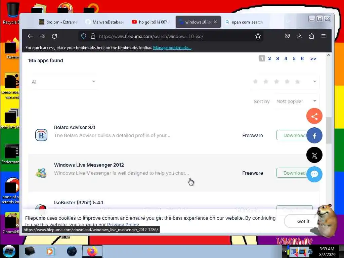344x258 pixels.
Task: Open the Firefox hamburger menu
Action: tap(324, 36)
